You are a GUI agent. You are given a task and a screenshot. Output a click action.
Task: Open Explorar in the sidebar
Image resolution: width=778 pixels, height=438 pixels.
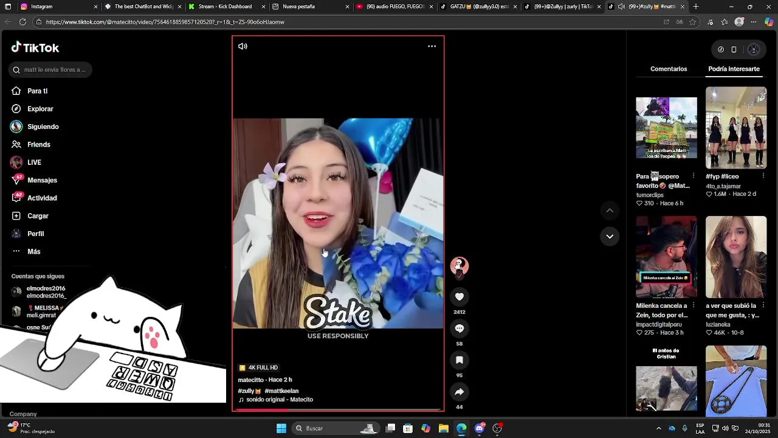40,109
